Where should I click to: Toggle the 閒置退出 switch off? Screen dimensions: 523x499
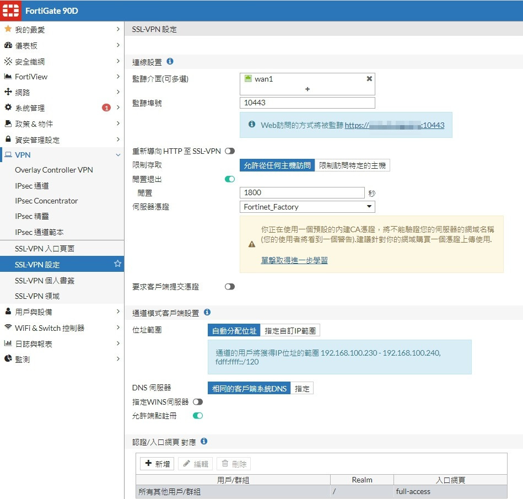[x=230, y=179]
